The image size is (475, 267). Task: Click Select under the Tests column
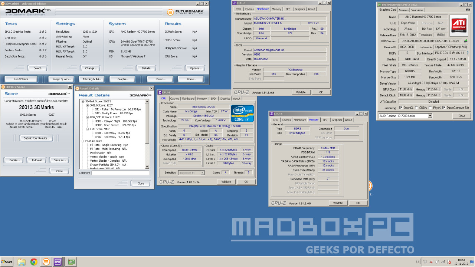point(38,68)
